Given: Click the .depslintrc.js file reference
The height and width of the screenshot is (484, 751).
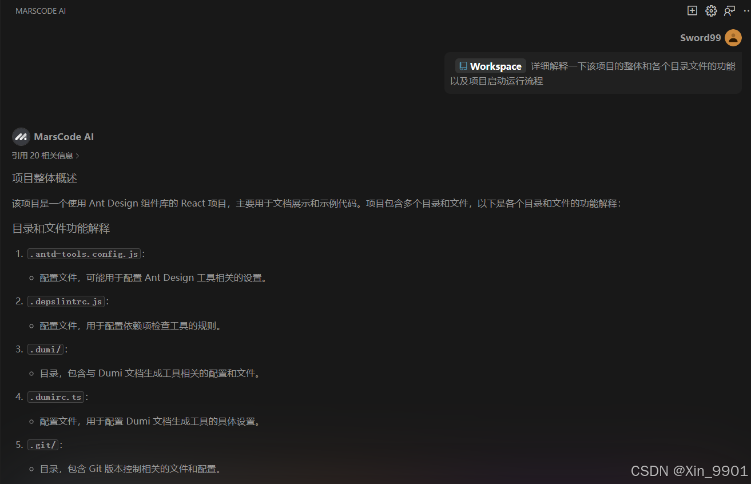Looking at the screenshot, I should coord(65,301).
